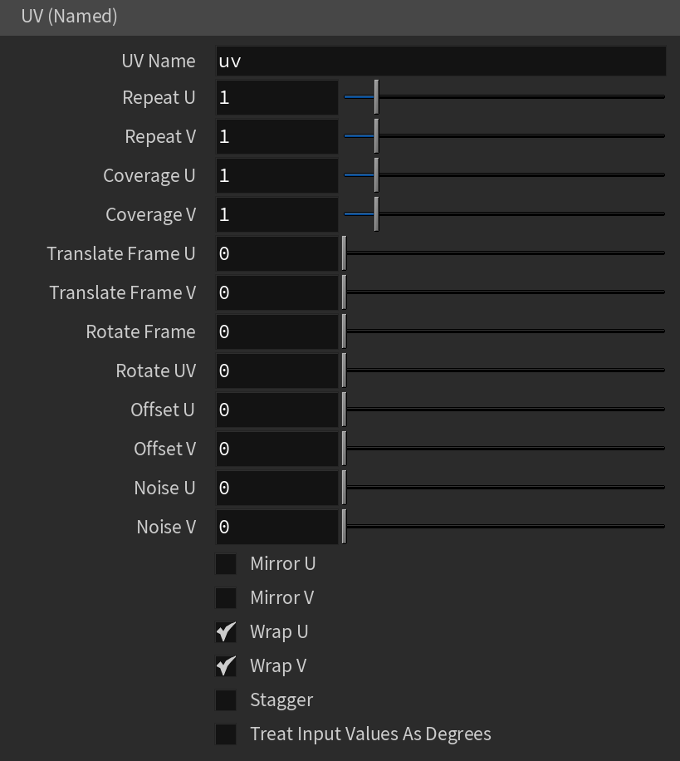The image size is (680, 761).
Task: Click the Repeat V slider handle
Action: 376,136
